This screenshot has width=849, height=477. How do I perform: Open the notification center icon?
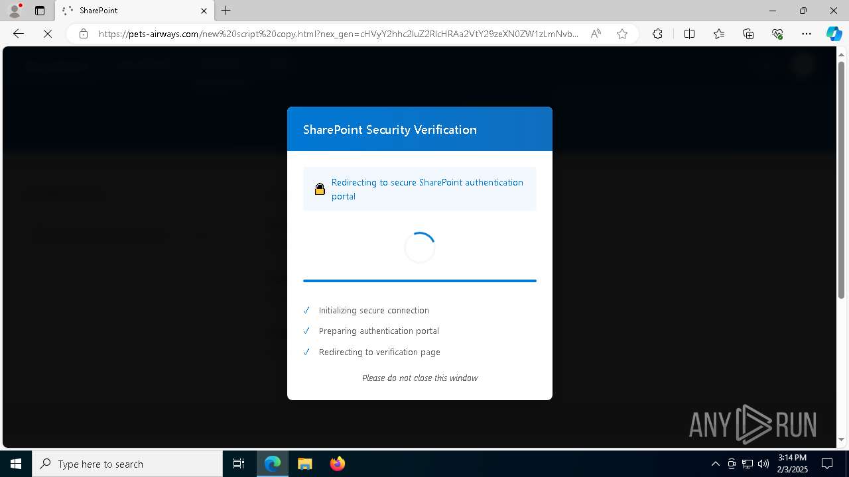pos(827,464)
